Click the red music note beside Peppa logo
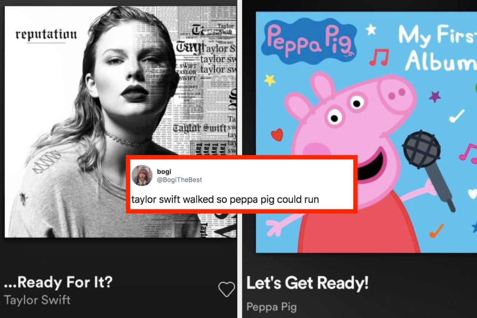This screenshot has height=318, width=477. (x=379, y=58)
